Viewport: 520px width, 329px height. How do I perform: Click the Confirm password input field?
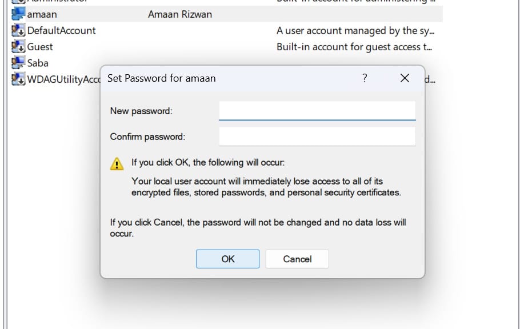(x=317, y=136)
